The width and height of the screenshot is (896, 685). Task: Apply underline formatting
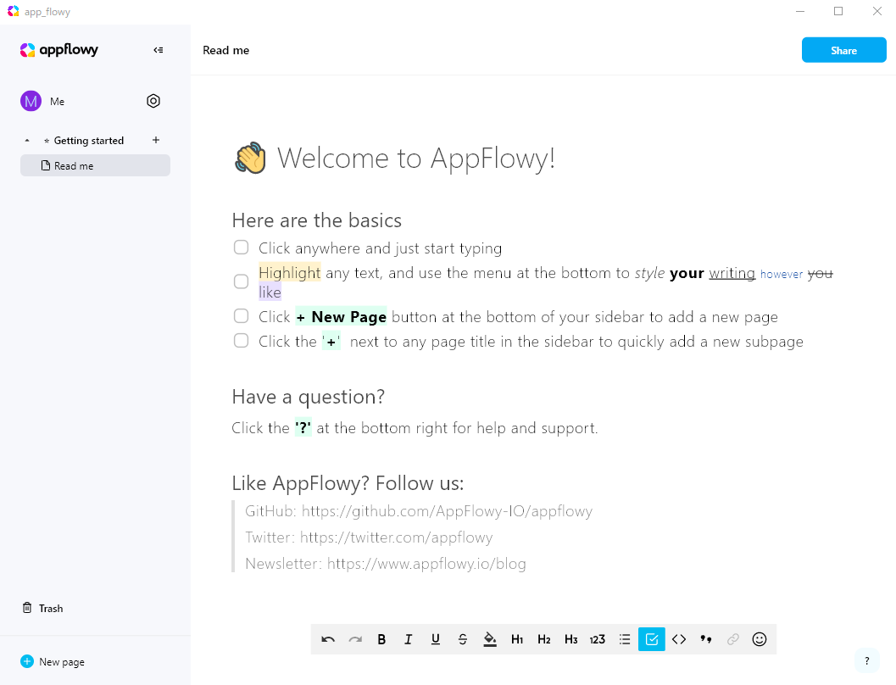pos(435,639)
